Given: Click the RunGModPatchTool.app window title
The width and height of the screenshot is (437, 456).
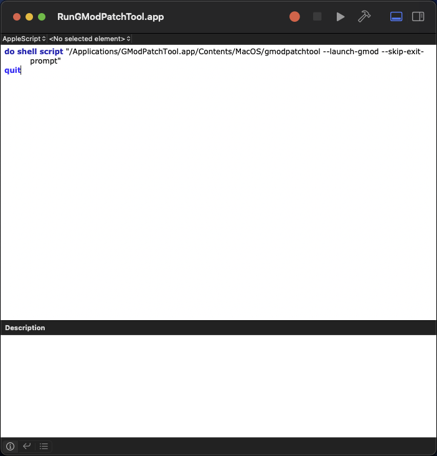Looking at the screenshot, I should (x=110, y=17).
